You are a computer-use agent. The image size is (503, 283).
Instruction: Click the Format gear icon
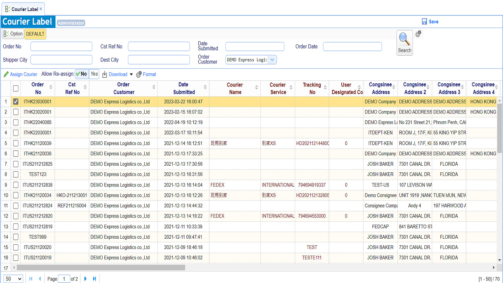click(x=139, y=74)
